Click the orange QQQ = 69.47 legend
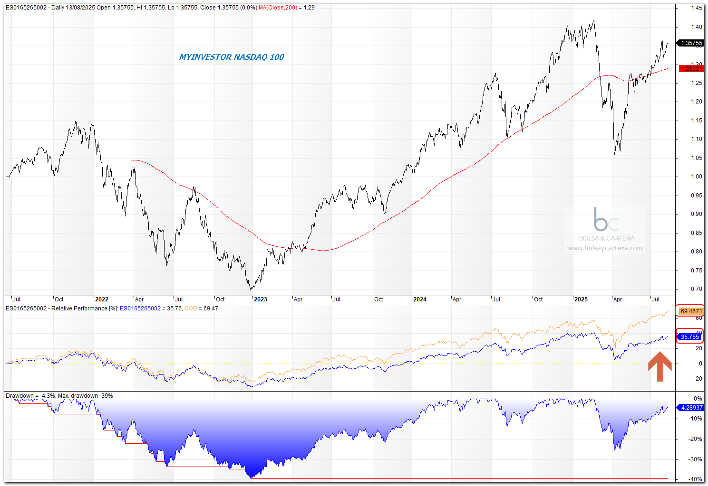 coord(201,308)
